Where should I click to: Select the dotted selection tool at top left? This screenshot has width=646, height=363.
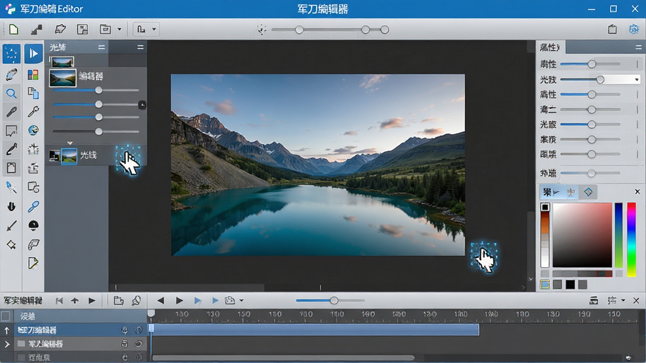point(11,54)
